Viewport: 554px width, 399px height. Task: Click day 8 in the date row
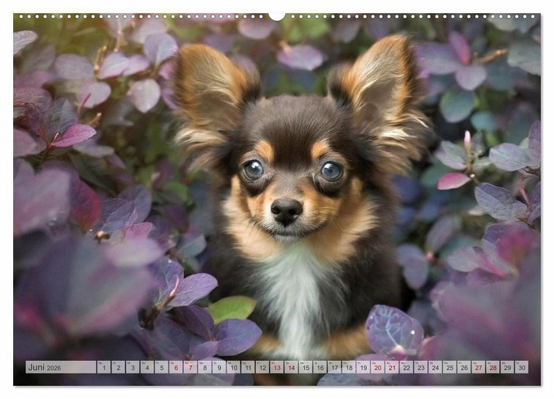click(x=204, y=367)
